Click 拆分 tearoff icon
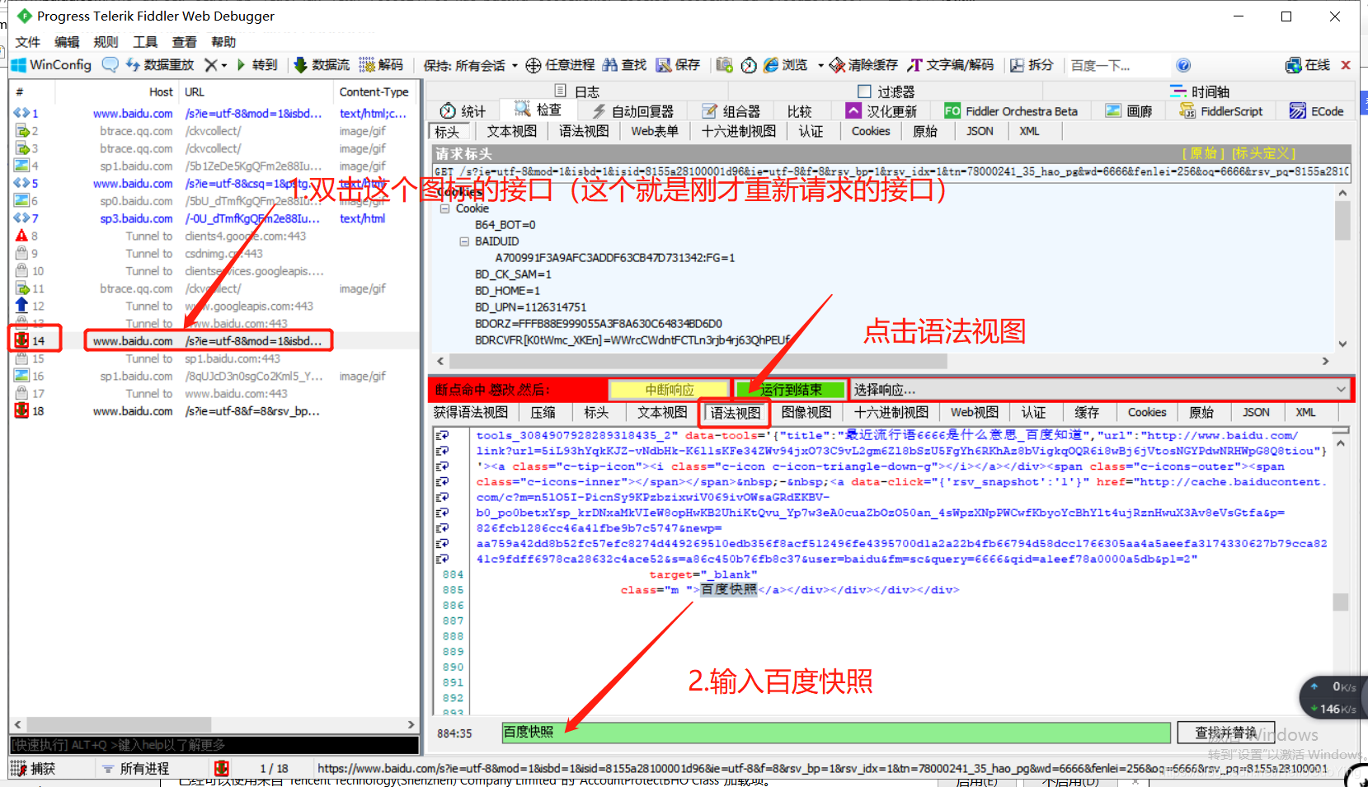This screenshot has width=1368, height=787. coord(1017,65)
